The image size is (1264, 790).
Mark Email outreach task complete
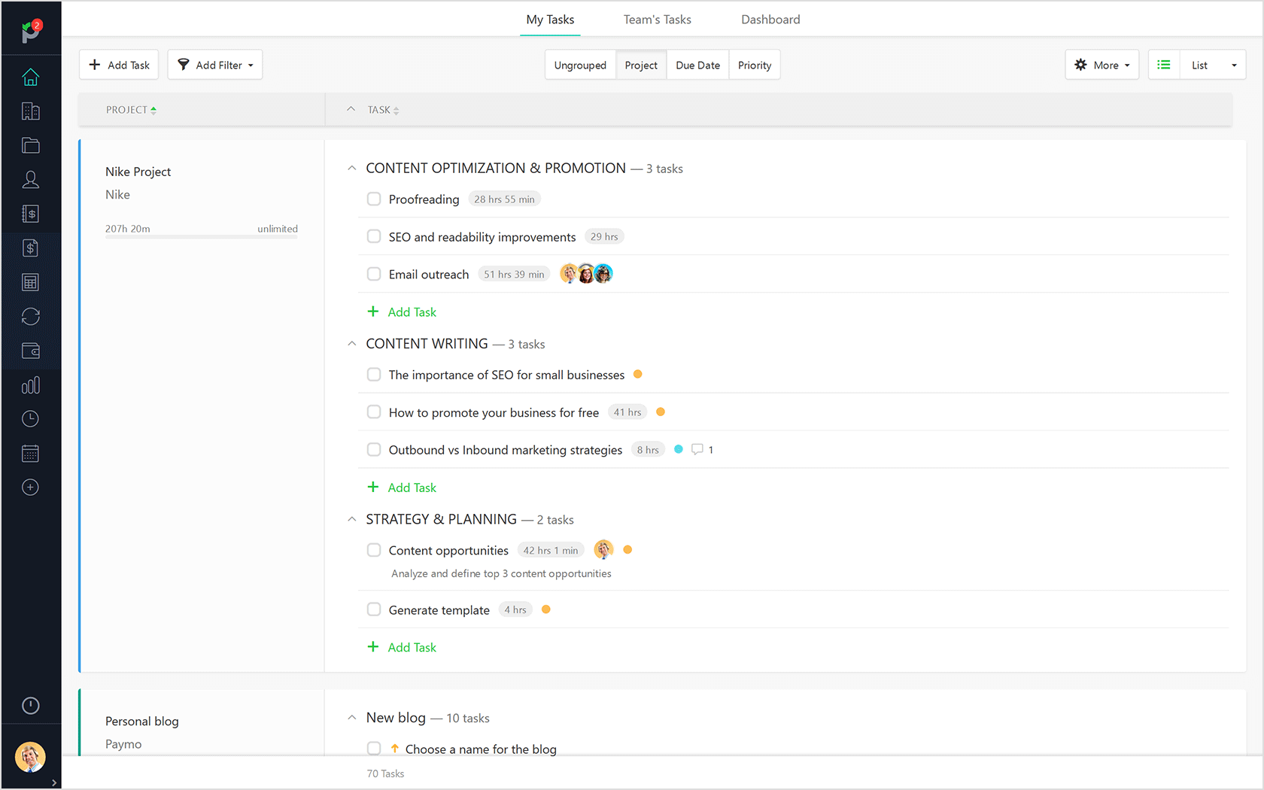(x=374, y=274)
